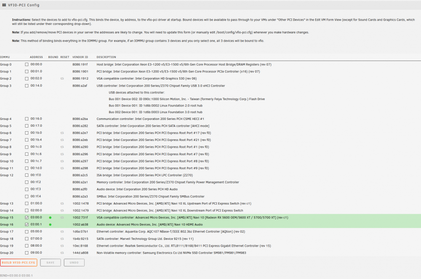Click reset icon for address 00:1d.0
Image resolution: width=421 pixels, height=279 pixels.
point(62,168)
